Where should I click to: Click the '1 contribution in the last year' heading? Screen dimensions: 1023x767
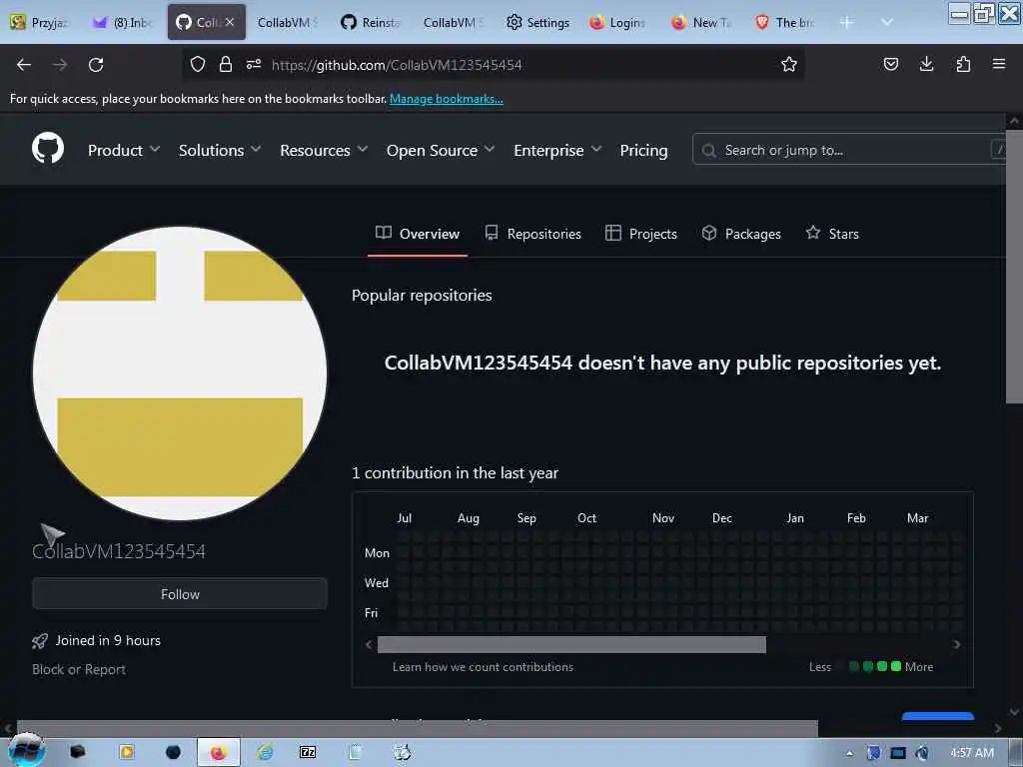[x=455, y=472]
